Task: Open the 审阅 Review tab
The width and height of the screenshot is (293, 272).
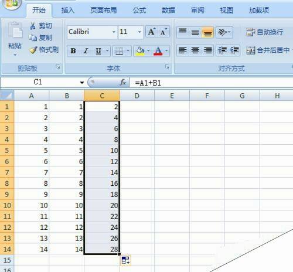Action: click(197, 10)
